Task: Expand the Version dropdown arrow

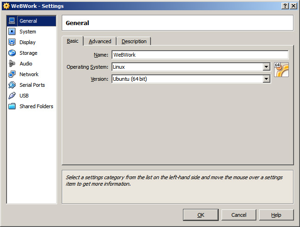Action: click(x=266, y=79)
